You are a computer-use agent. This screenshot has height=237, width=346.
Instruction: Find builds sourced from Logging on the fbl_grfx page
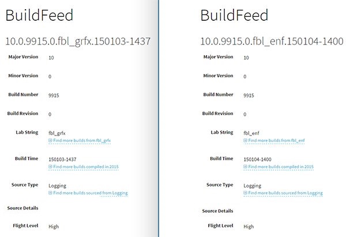pyautogui.click(x=91, y=193)
